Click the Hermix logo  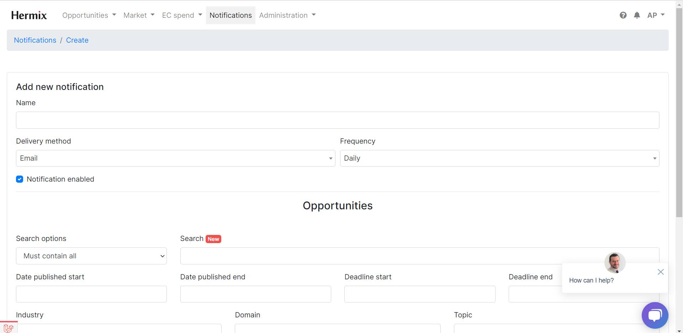coord(29,15)
